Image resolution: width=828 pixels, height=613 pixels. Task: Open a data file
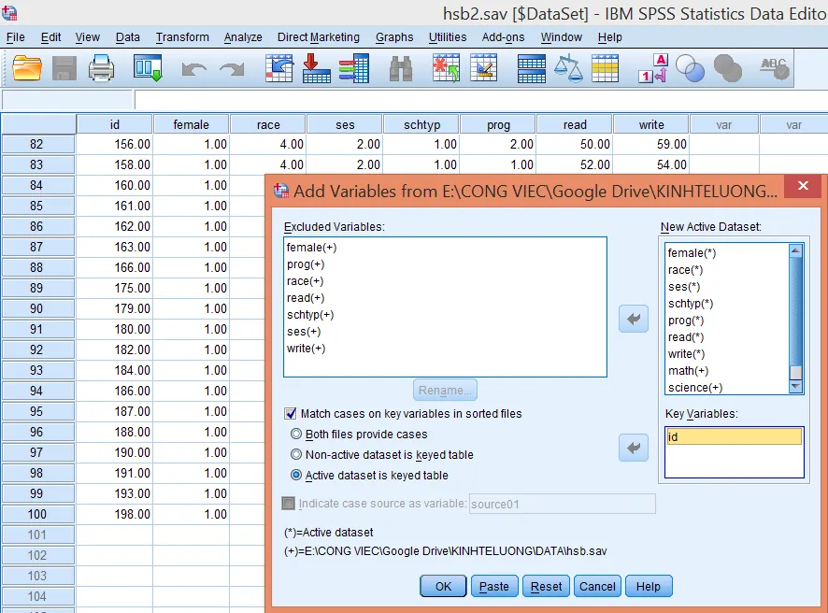[25, 67]
